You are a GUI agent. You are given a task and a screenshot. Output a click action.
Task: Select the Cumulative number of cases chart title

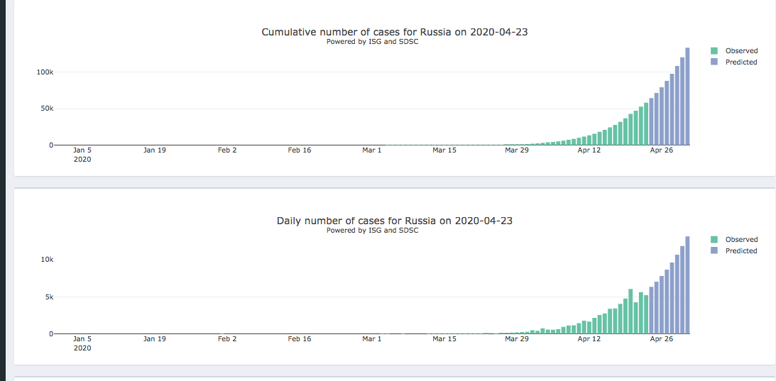394,32
